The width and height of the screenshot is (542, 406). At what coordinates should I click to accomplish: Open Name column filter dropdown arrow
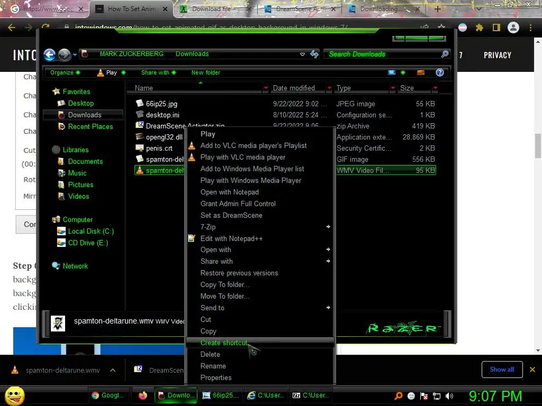[x=266, y=88]
